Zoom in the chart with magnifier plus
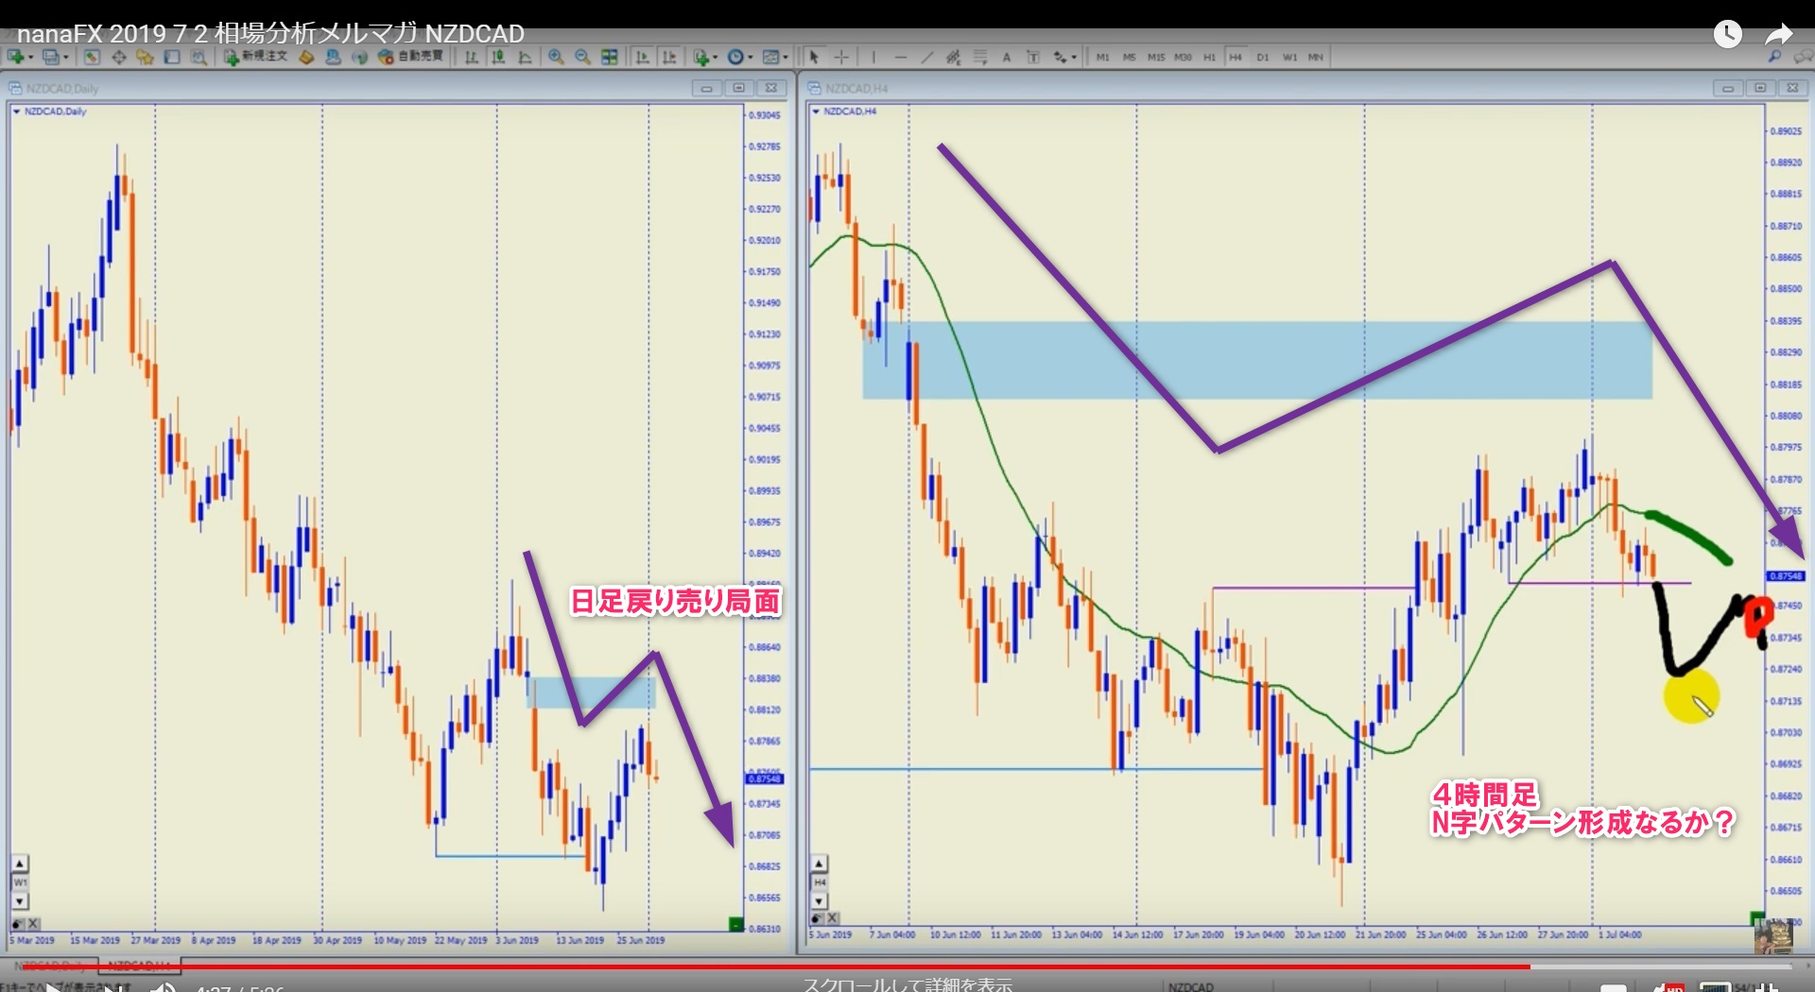This screenshot has height=992, width=1815. coord(556,58)
